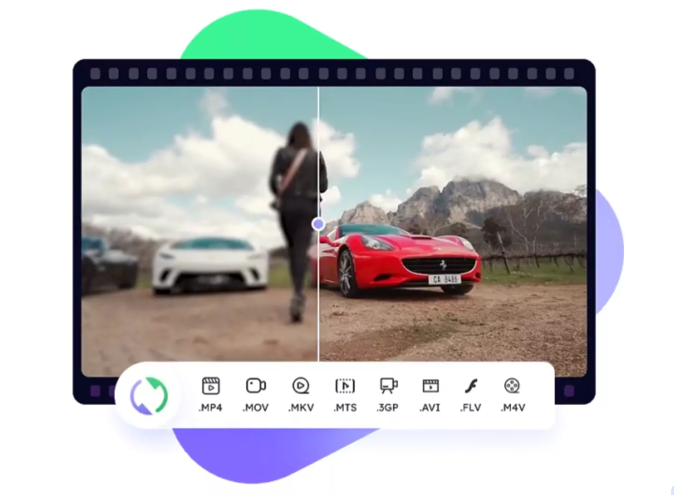Click the CA 8486 license plate

click(x=445, y=279)
